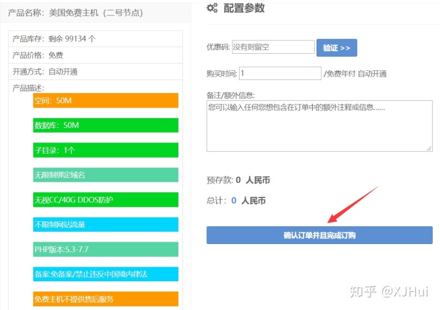Image resolution: width=440 pixels, height=310 pixels.
Task: Click the /免费年付 自动开通 text
Action: 355,73
